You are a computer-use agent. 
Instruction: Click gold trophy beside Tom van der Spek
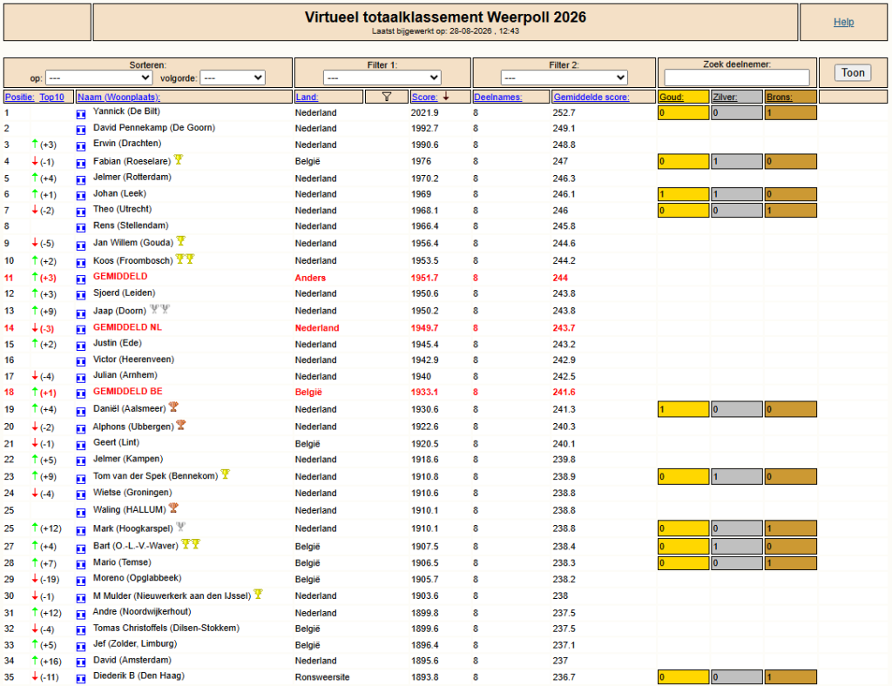(x=226, y=474)
